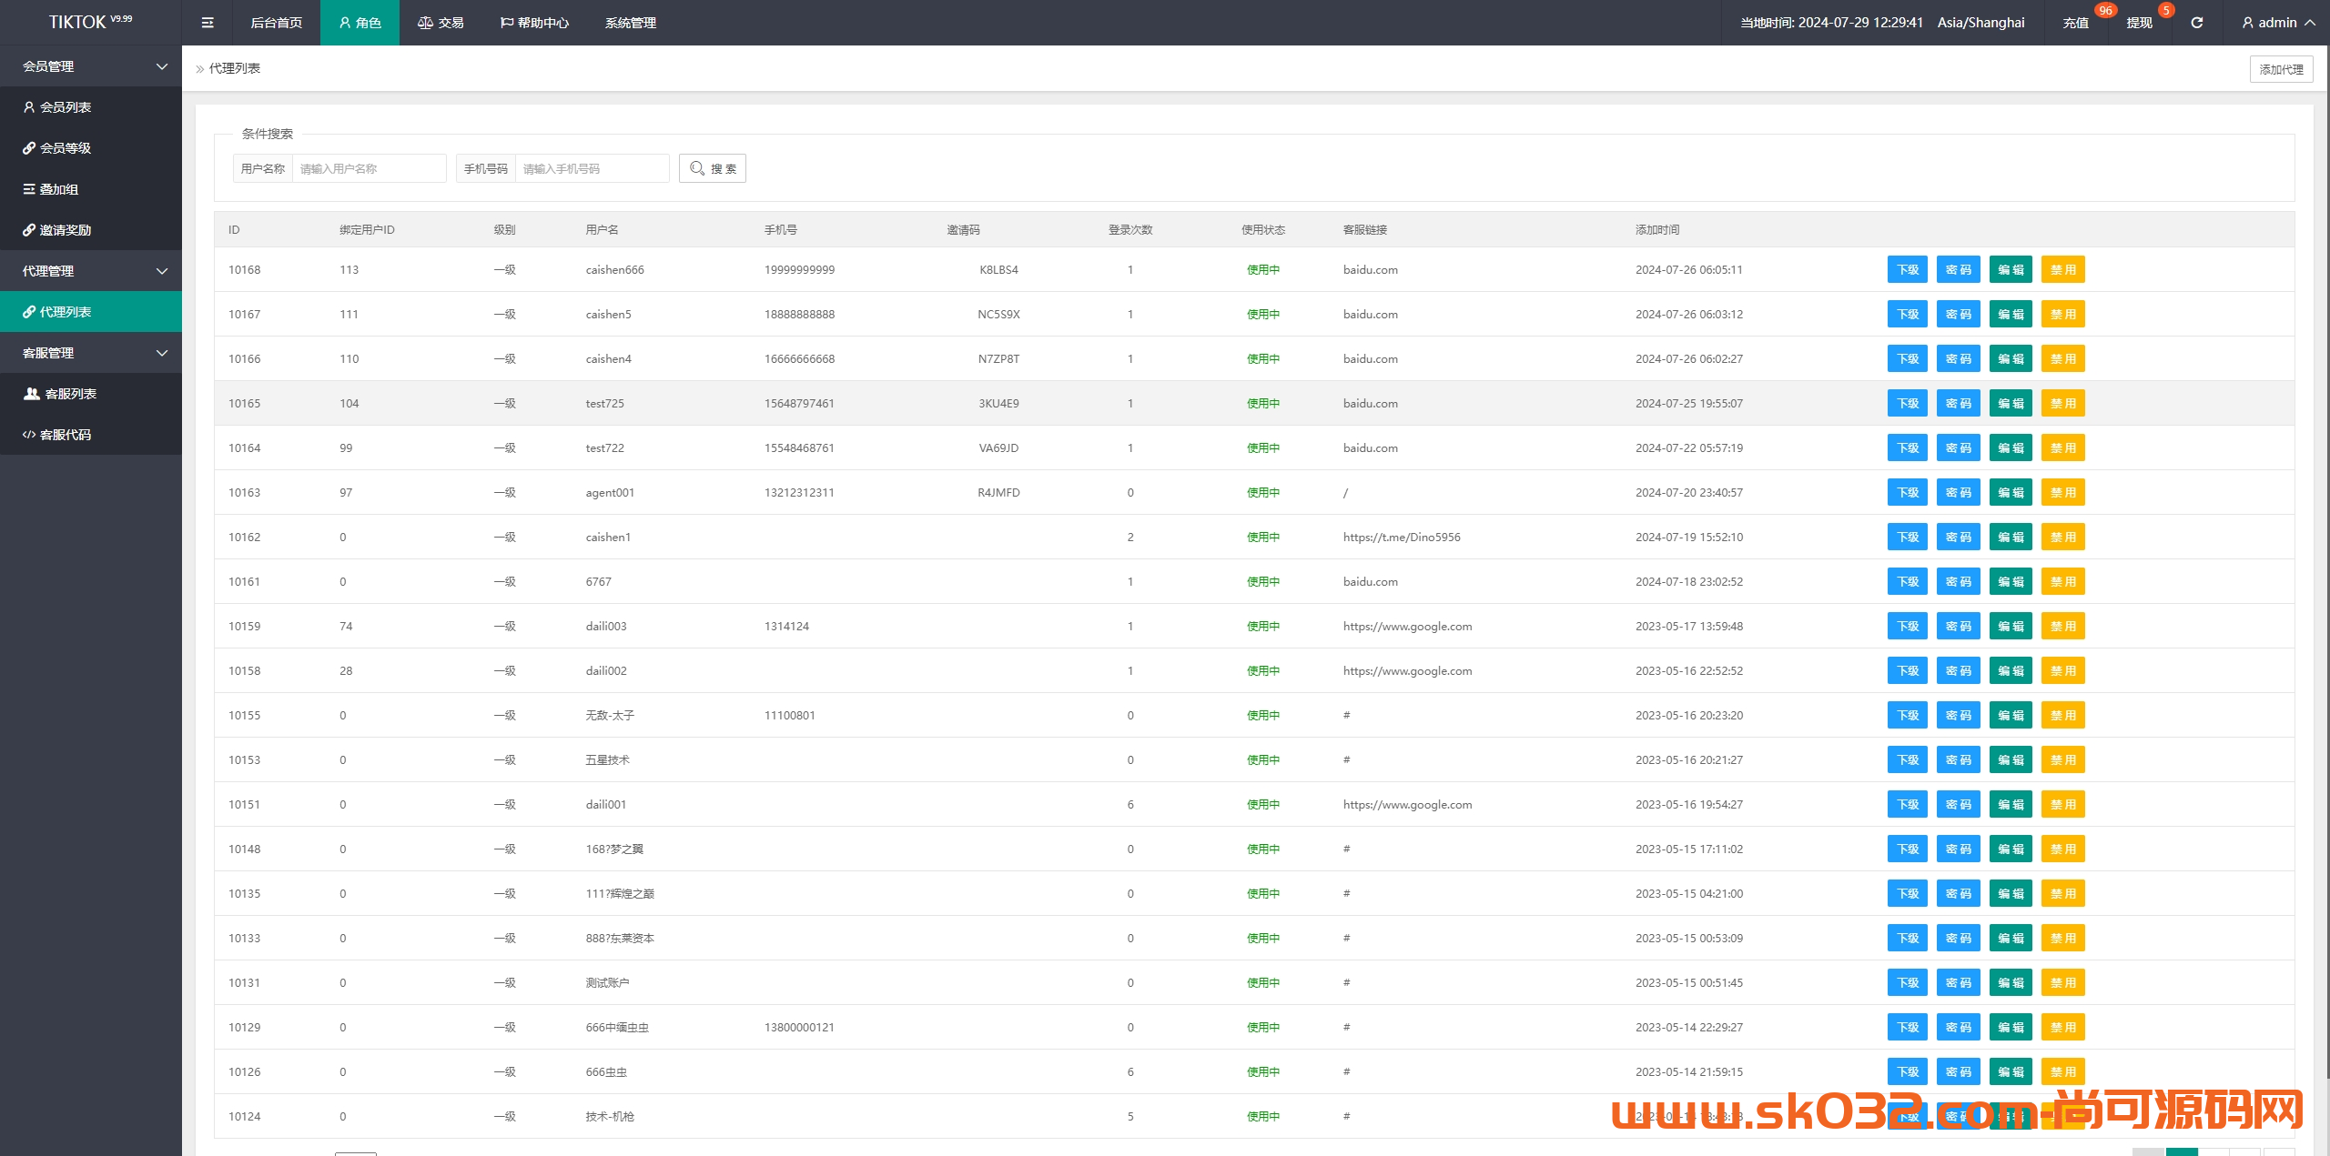Select 代理列表 in the sidebar
The height and width of the screenshot is (1156, 2330).
91,312
